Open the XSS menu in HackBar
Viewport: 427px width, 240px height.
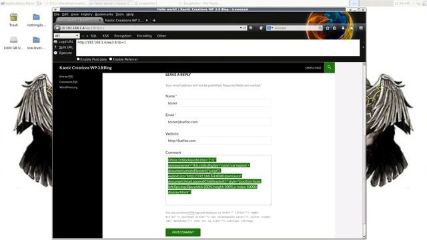pyautogui.click(x=105, y=36)
